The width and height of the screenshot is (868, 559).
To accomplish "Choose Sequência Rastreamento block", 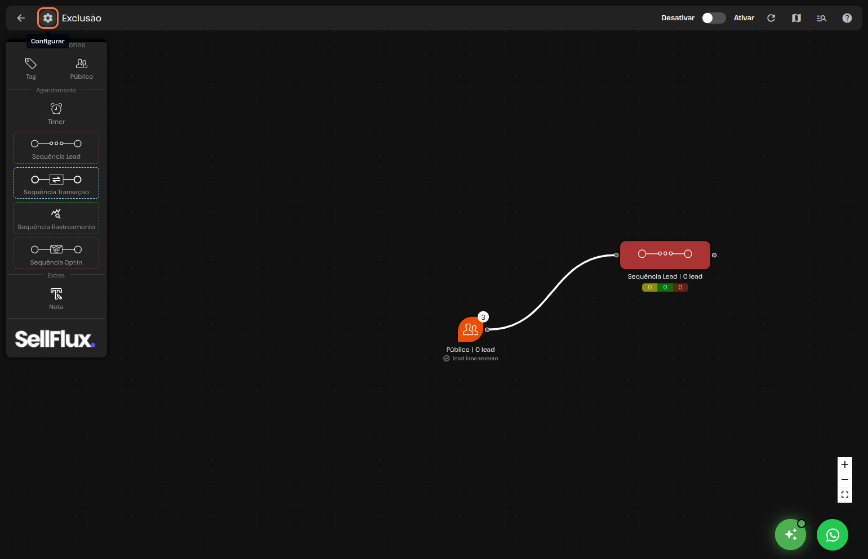I will point(56,218).
